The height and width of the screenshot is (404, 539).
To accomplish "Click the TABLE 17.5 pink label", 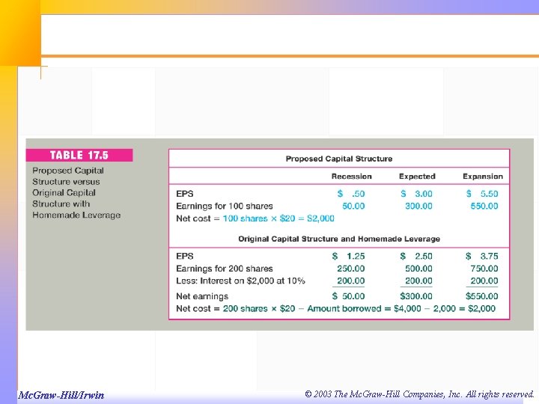I will 79,156.
